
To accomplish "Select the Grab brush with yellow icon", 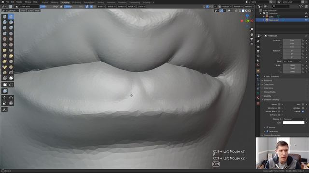I will 5,56.
